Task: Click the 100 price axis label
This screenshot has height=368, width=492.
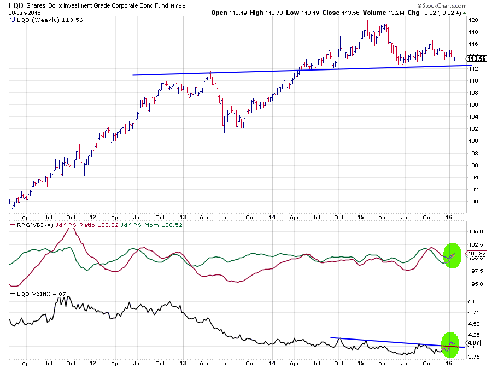Action: coord(473,141)
